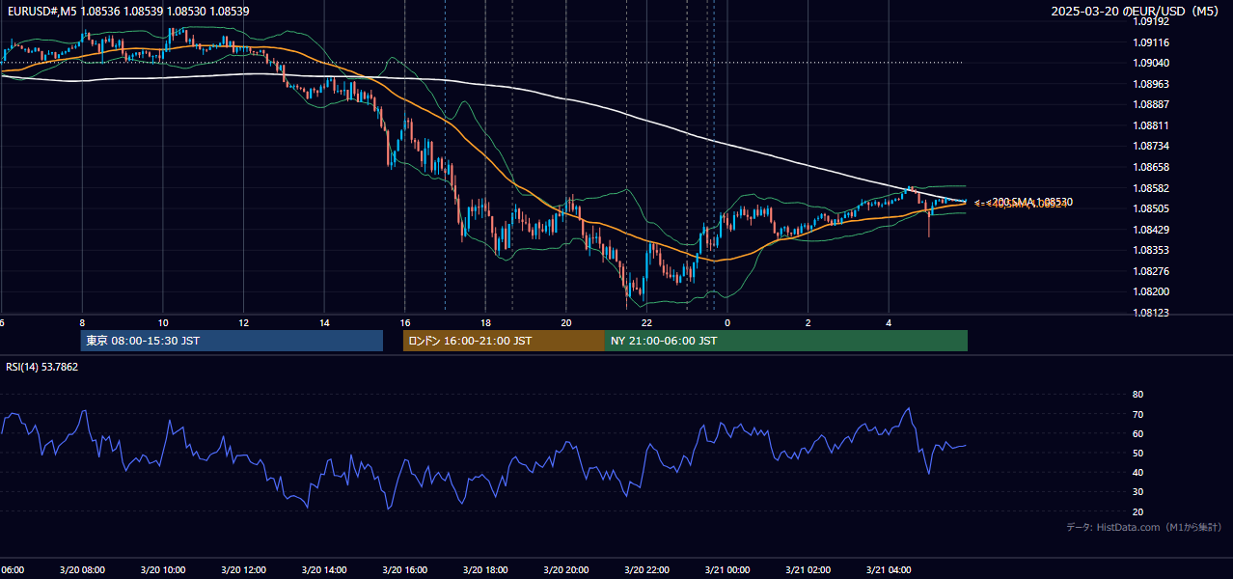
Task: Click price axis value 1.08963
Action: (x=1152, y=84)
